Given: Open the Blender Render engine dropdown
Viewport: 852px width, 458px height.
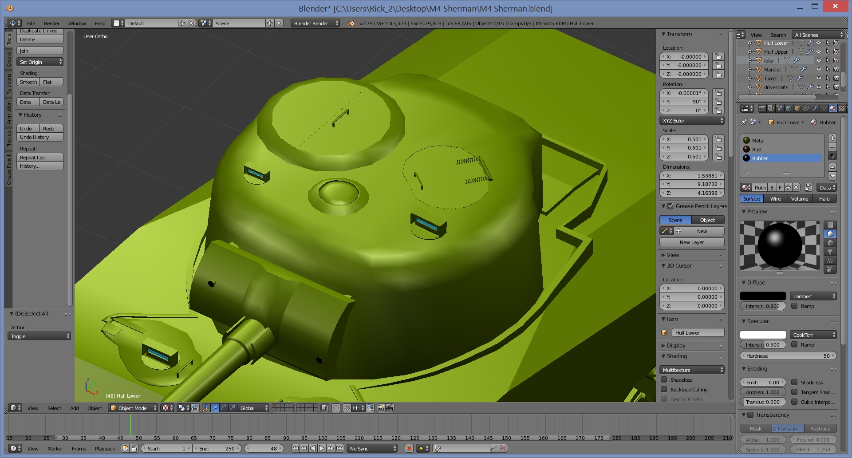Looking at the screenshot, I should tap(315, 23).
